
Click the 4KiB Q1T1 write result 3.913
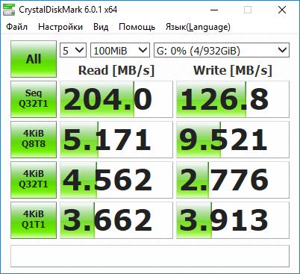[x=233, y=220]
